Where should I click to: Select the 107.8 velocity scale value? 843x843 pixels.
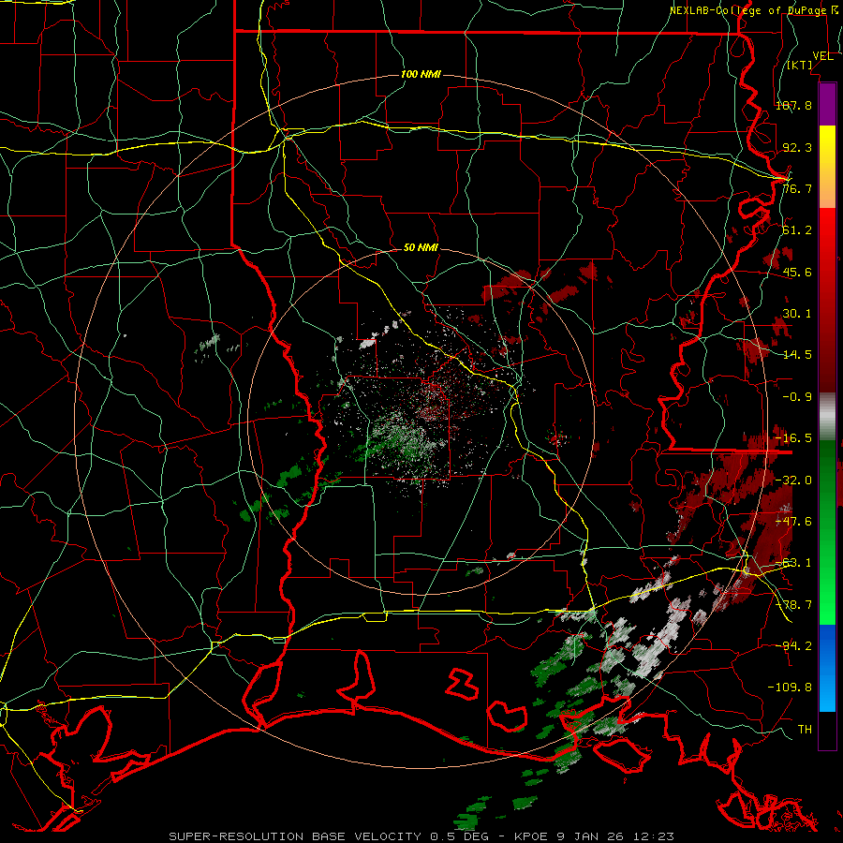[793, 105]
